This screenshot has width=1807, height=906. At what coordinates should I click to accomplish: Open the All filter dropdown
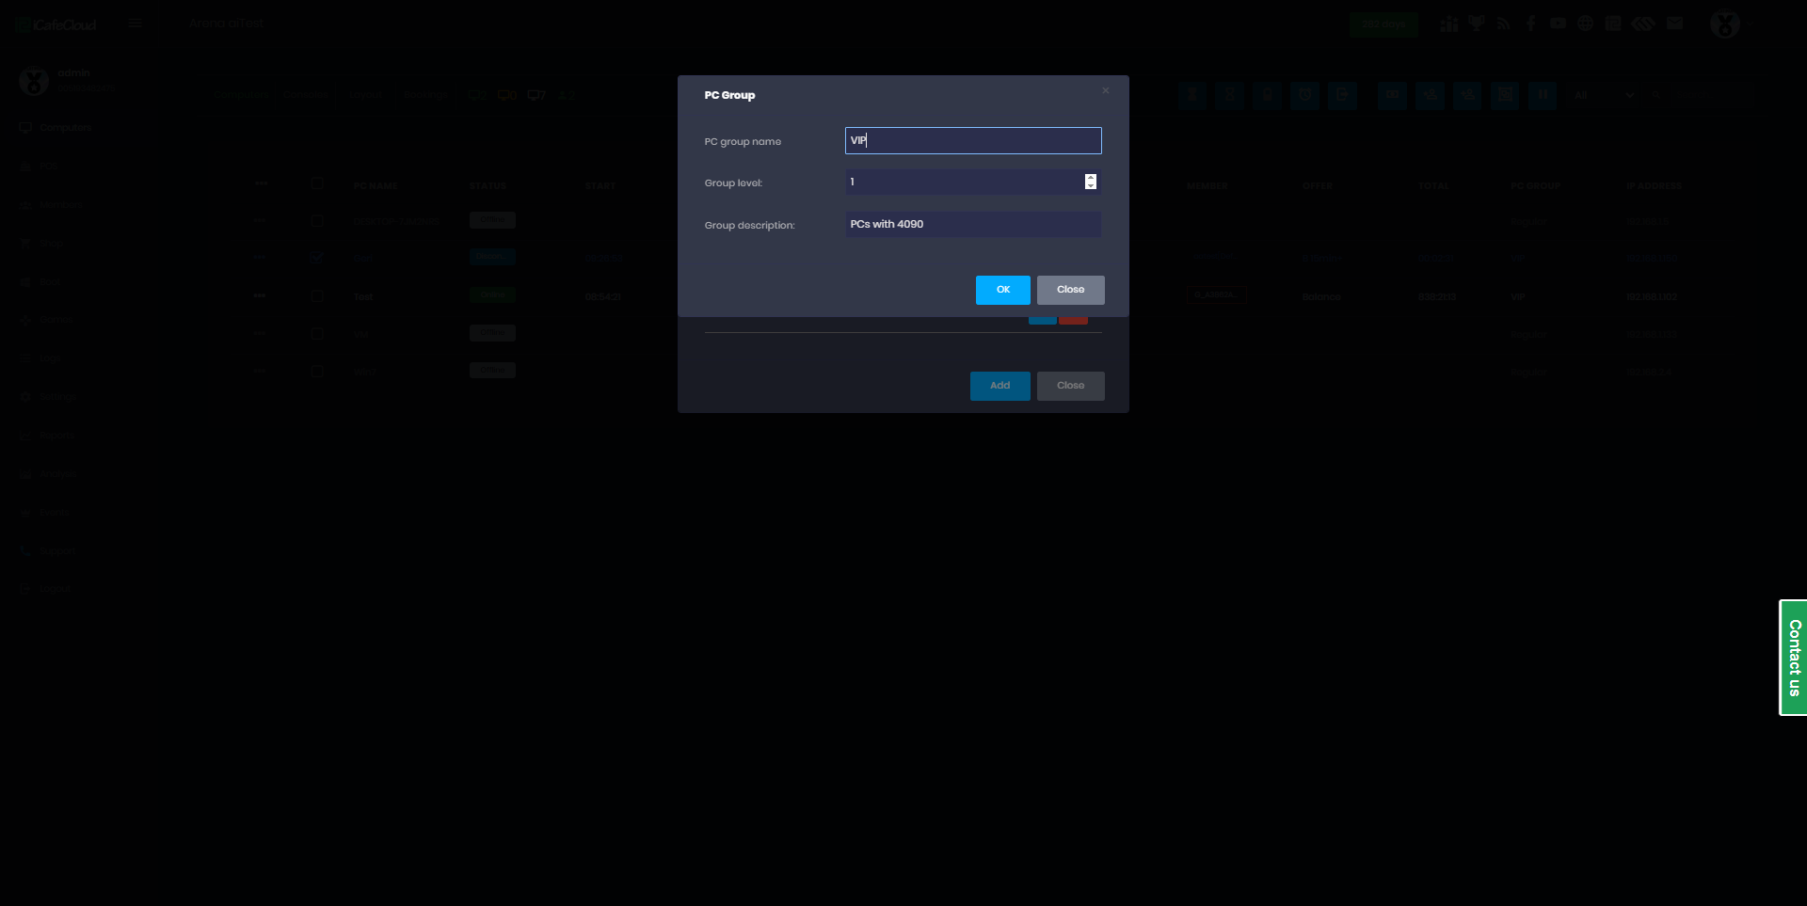(1605, 95)
